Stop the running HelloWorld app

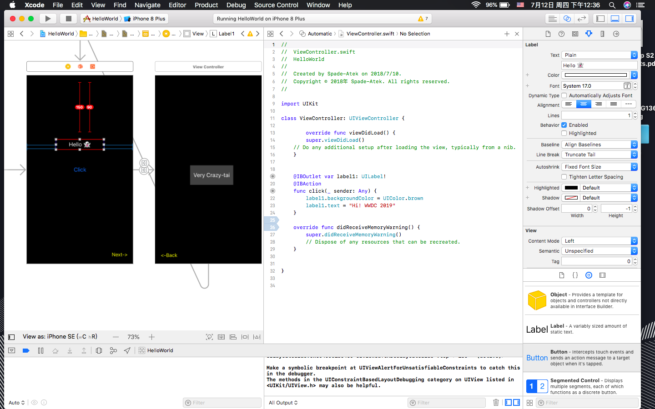coord(69,19)
